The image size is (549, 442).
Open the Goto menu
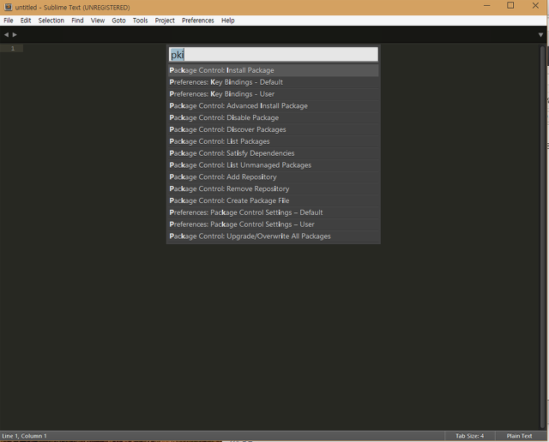pyautogui.click(x=118, y=21)
